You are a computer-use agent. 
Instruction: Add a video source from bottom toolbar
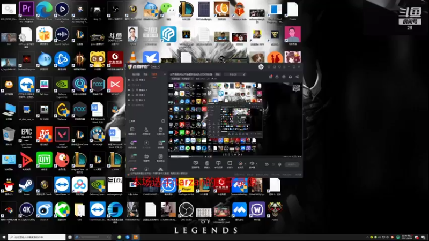[x=230, y=164]
